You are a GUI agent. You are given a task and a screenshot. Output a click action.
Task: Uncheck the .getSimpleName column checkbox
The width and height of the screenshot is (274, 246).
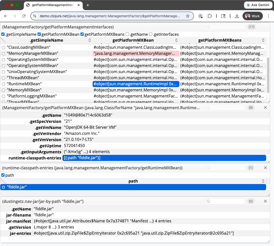pos(3,34)
